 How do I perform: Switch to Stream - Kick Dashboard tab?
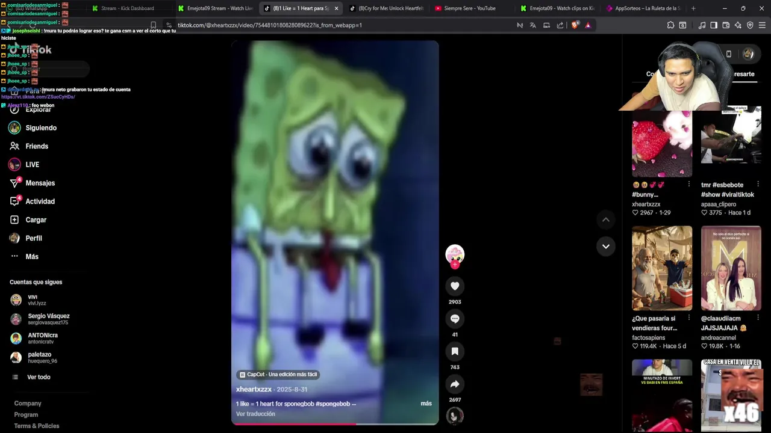(128, 8)
